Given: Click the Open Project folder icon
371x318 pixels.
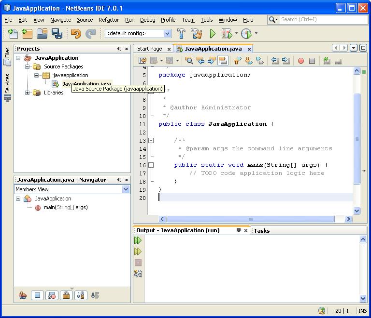Looking at the screenshot, I should (x=42, y=34).
